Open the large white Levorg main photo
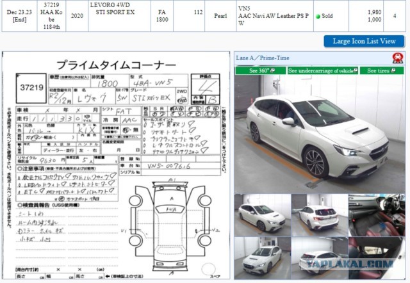 click(x=320, y=134)
